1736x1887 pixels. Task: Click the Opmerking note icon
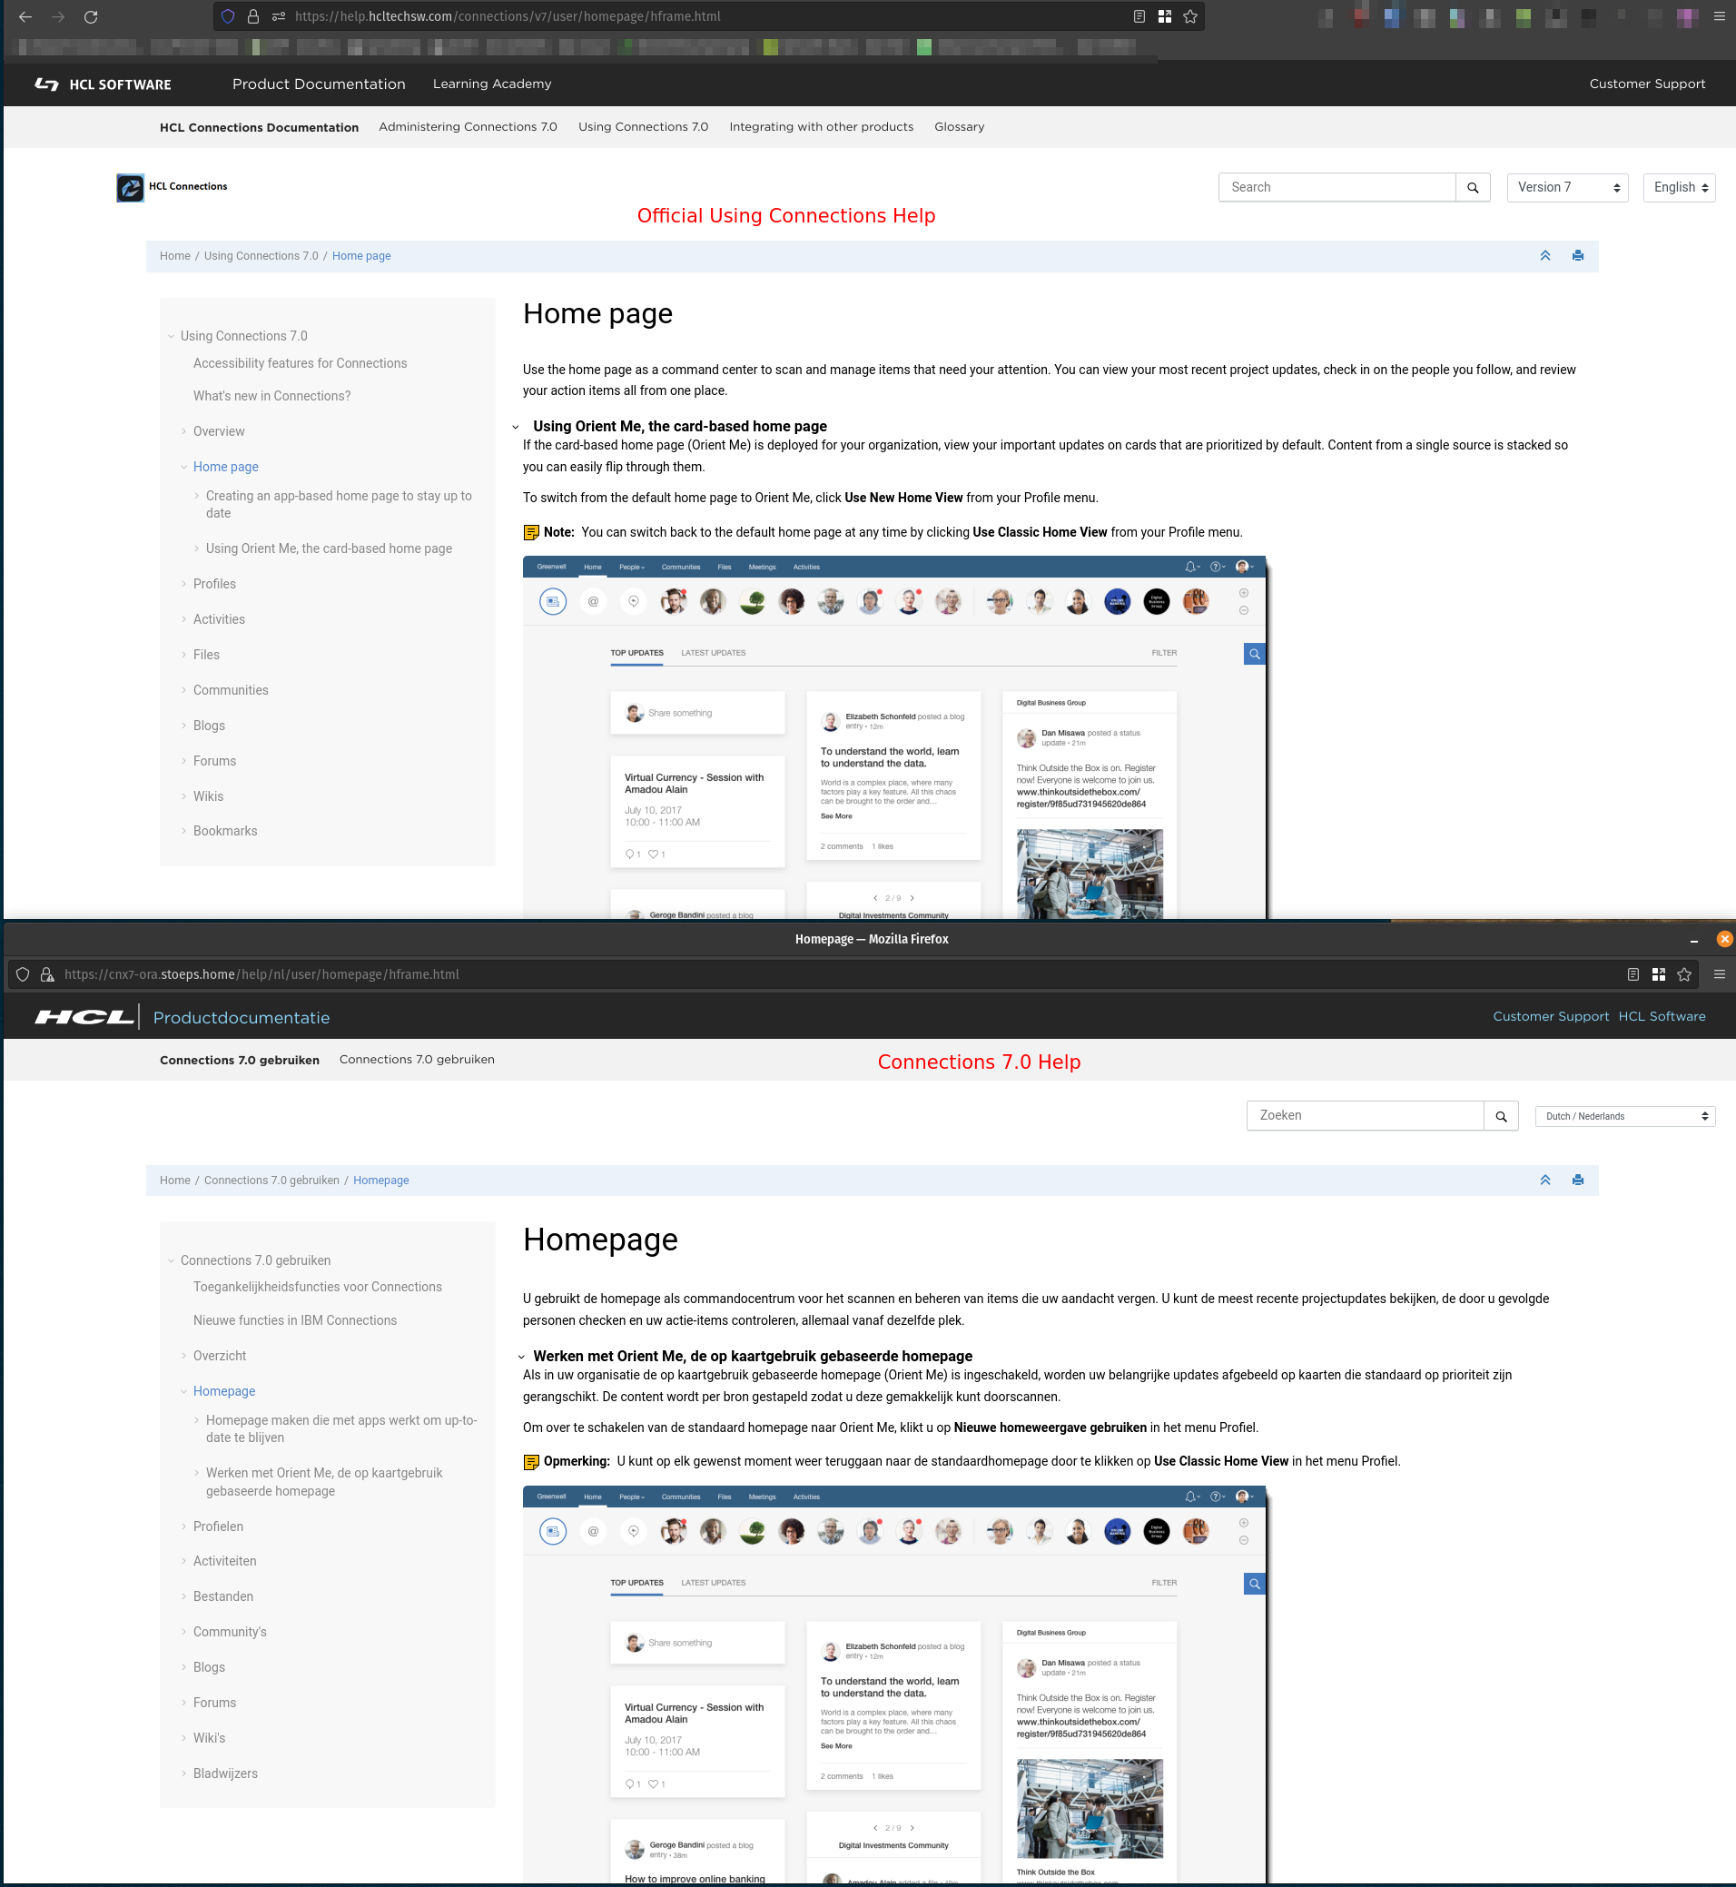531,1462
